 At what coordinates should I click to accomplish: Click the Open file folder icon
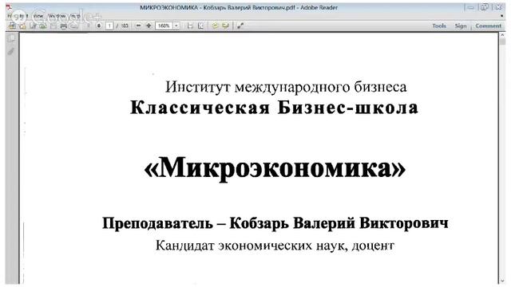[22, 26]
